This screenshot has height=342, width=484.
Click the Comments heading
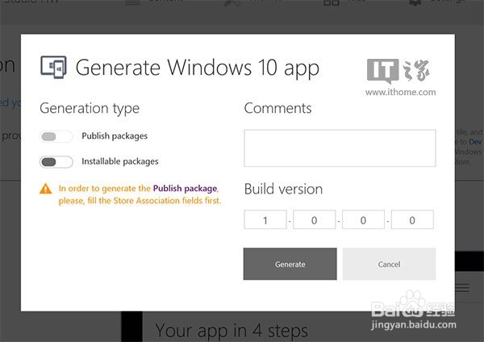click(x=277, y=108)
